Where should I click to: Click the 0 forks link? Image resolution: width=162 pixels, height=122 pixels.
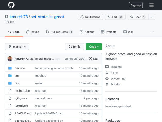coord(115,84)
